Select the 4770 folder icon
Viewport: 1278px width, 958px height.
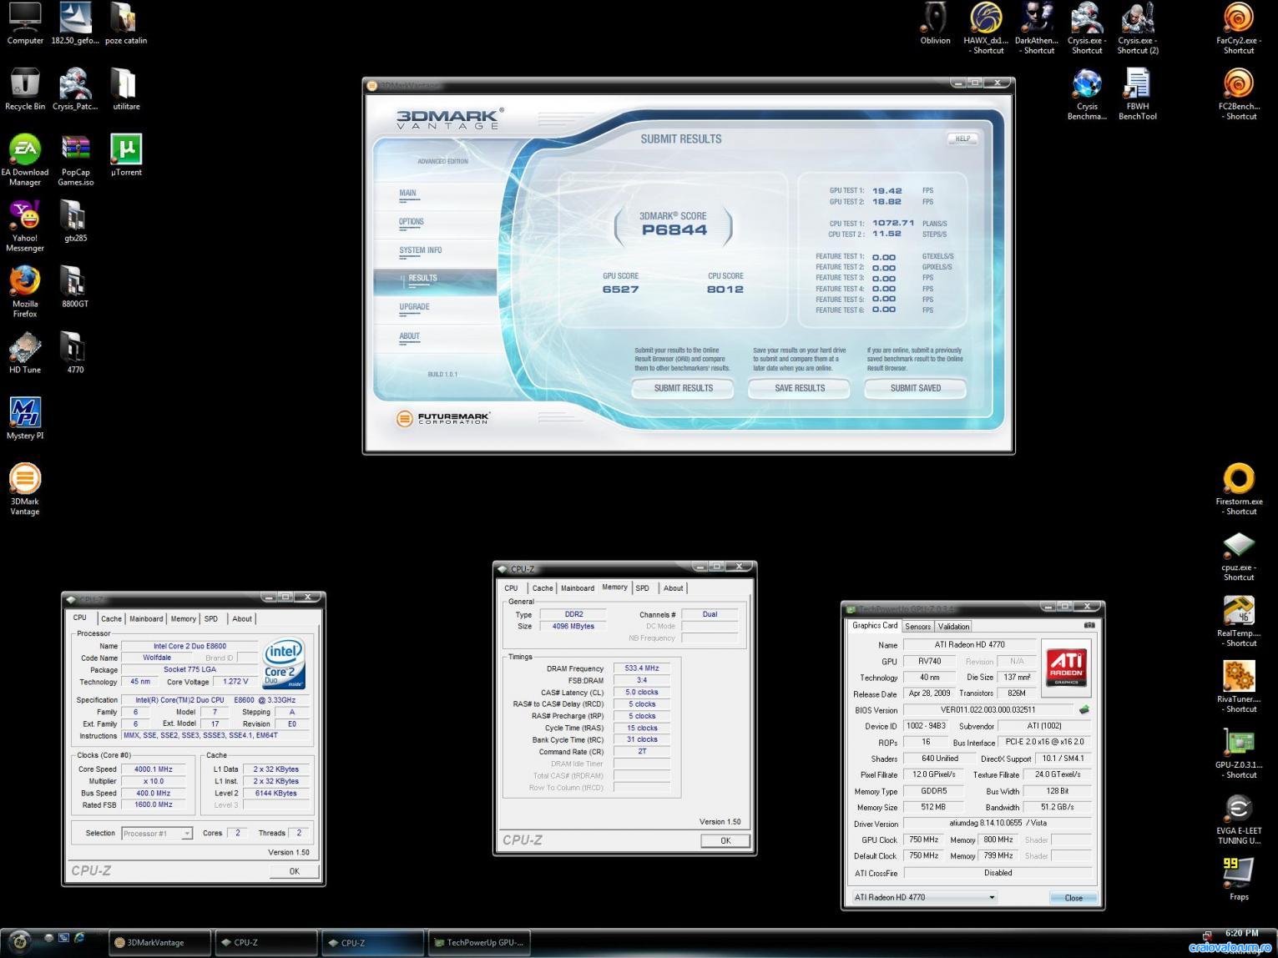pos(75,353)
